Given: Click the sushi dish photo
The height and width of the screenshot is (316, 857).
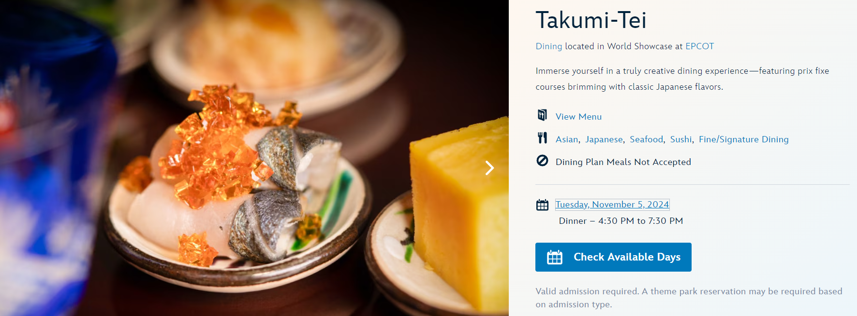Looking at the screenshot, I should 254,158.
